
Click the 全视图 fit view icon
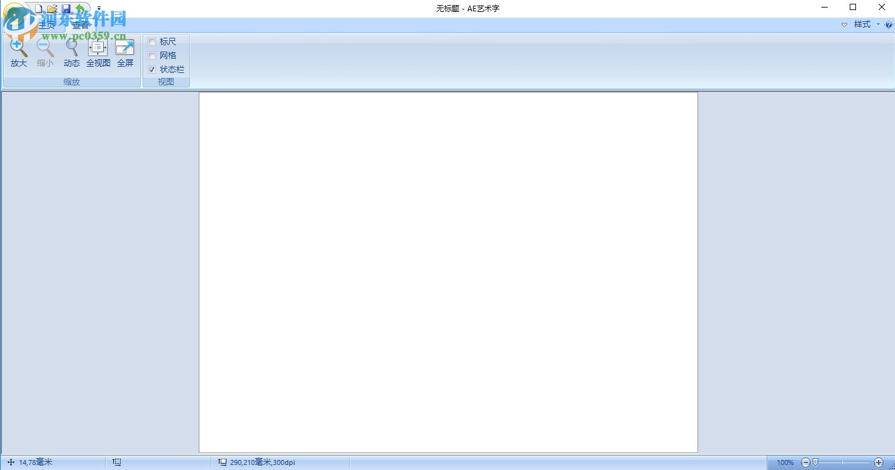98,53
